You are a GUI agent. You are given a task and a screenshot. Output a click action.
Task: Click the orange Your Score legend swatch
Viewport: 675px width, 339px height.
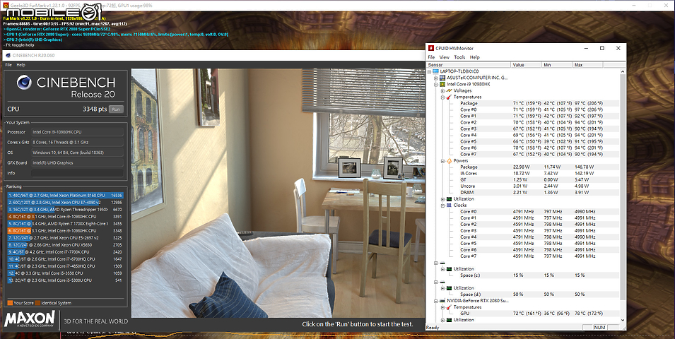pyautogui.click(x=10, y=303)
